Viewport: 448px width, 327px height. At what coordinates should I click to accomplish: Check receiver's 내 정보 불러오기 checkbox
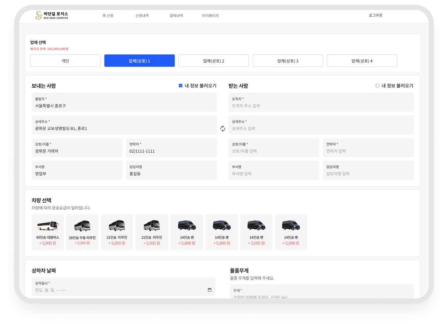pos(378,85)
